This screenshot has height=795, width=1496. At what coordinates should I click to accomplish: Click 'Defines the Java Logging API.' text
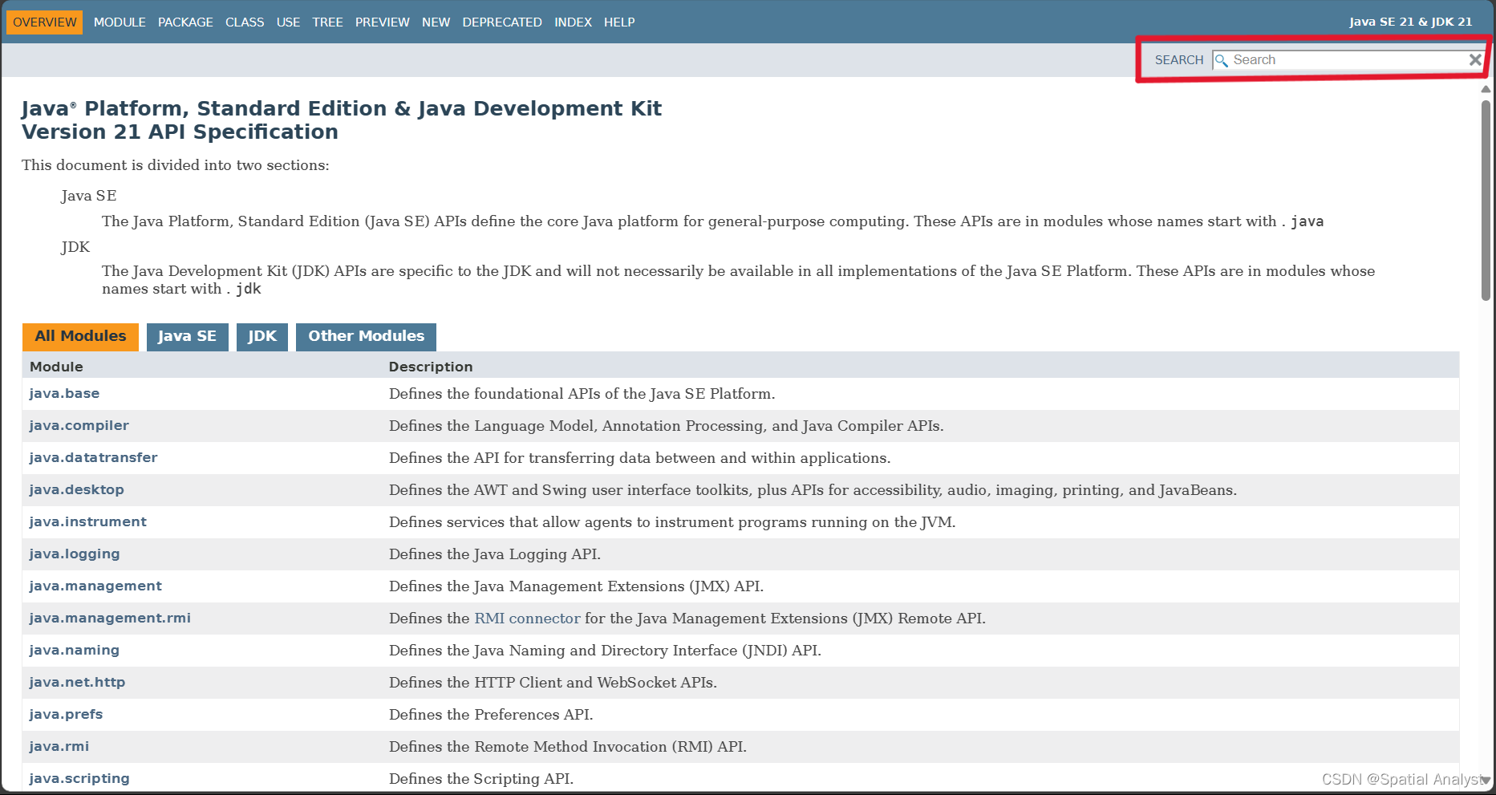click(x=495, y=554)
